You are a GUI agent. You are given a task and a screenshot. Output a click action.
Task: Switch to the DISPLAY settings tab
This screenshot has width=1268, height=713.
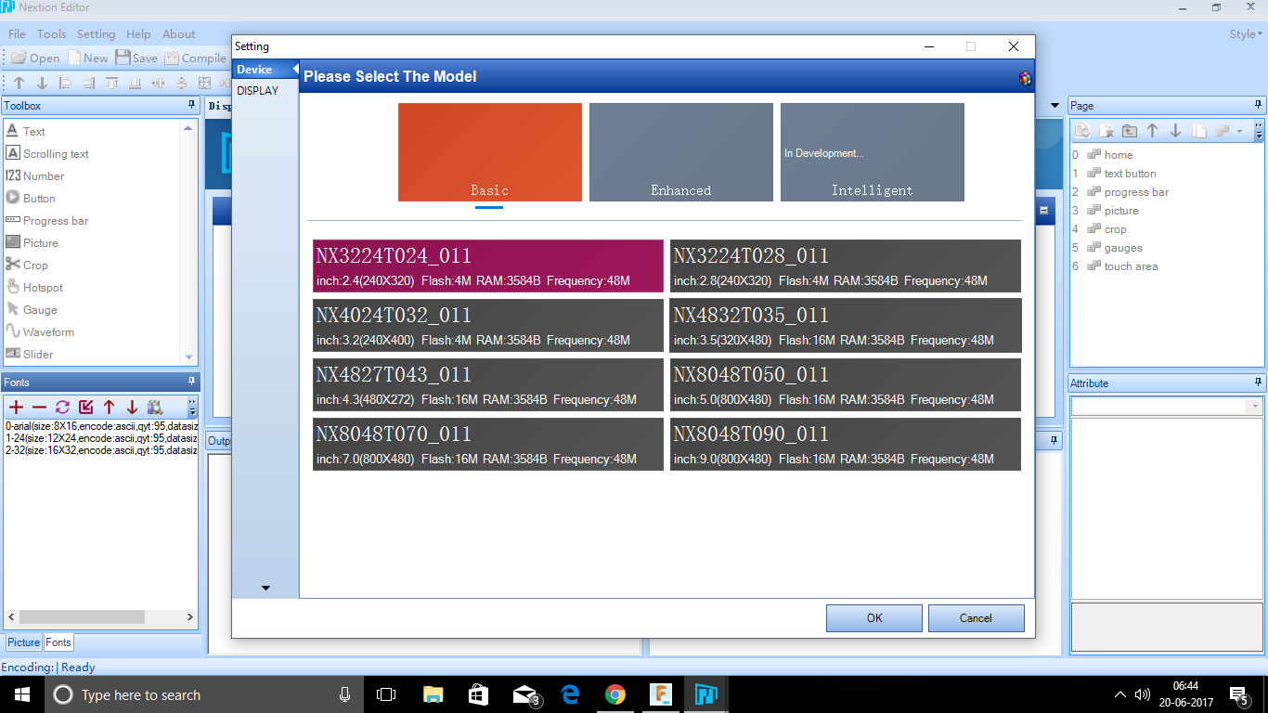click(x=257, y=91)
